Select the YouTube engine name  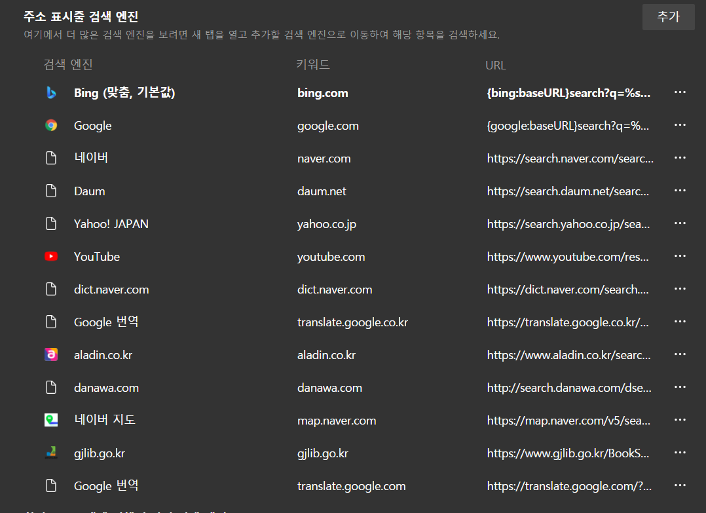(97, 257)
